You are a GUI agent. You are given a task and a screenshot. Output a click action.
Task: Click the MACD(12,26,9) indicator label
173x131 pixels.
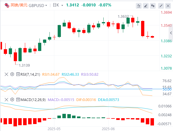point(33,100)
